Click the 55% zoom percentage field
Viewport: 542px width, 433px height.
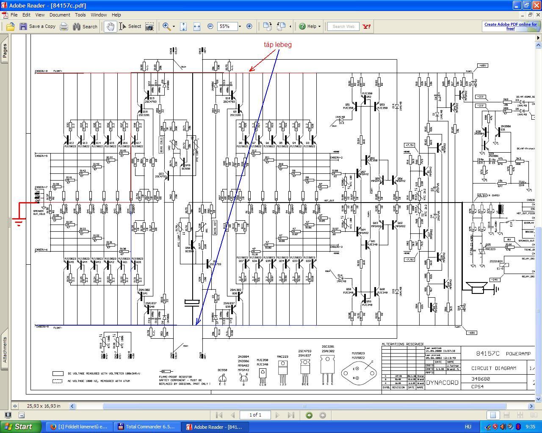tap(227, 26)
